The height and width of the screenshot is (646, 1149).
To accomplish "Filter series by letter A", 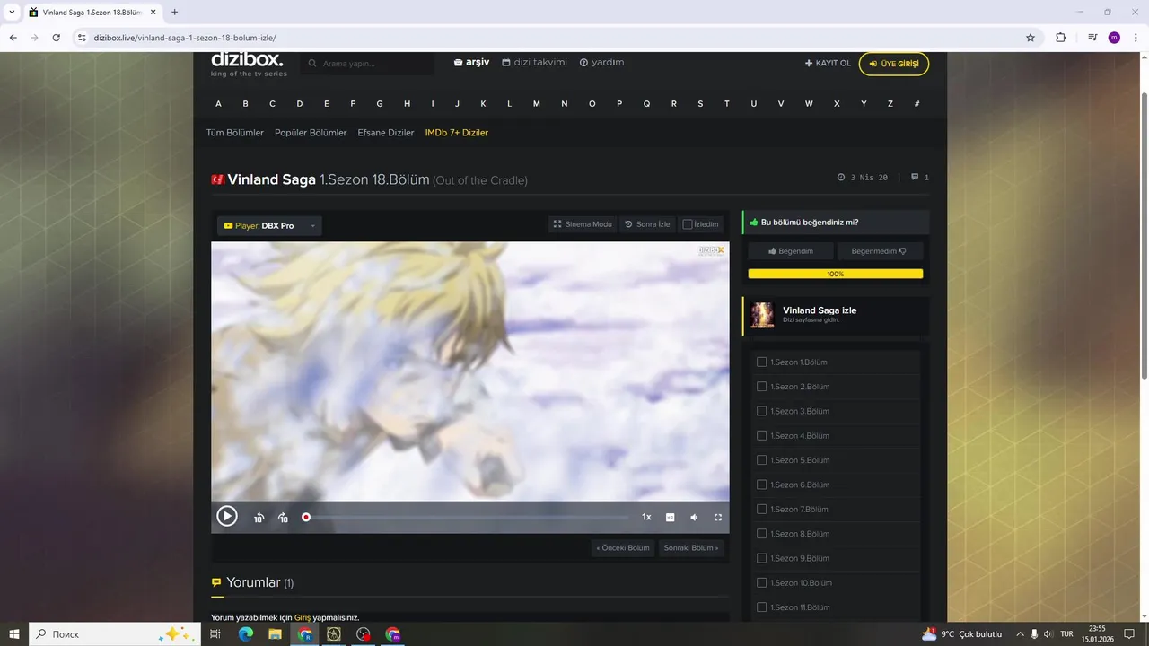I will 218,104.
